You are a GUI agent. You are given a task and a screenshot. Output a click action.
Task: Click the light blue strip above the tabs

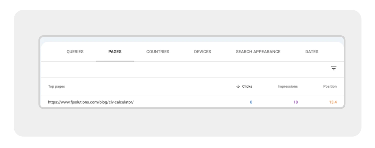point(192,39)
